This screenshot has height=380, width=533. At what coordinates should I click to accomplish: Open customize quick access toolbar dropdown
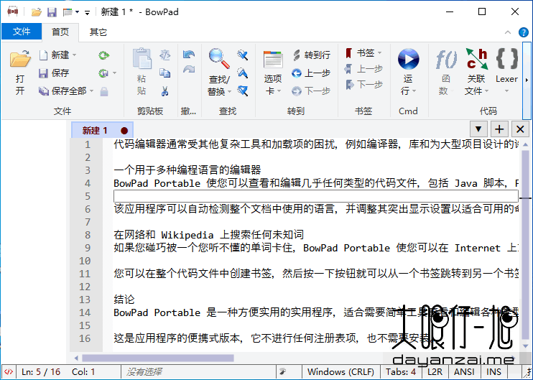point(88,13)
